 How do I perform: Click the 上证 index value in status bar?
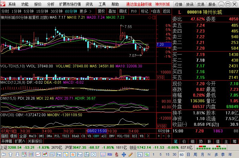pyautogui.click(x=15, y=147)
